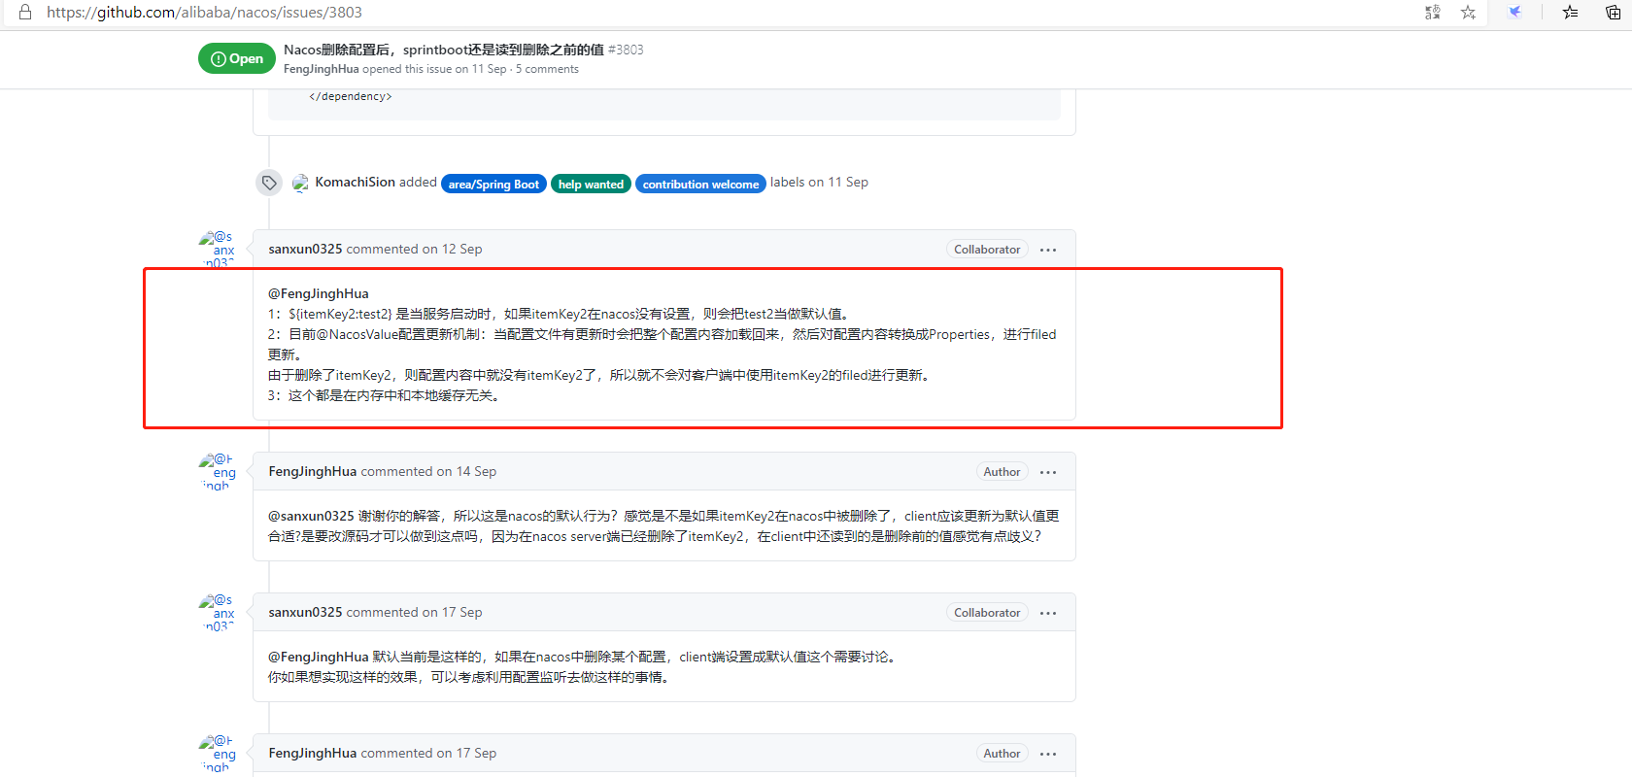Click issue number #3803 in header
The image size is (1632, 777).
pos(626,50)
